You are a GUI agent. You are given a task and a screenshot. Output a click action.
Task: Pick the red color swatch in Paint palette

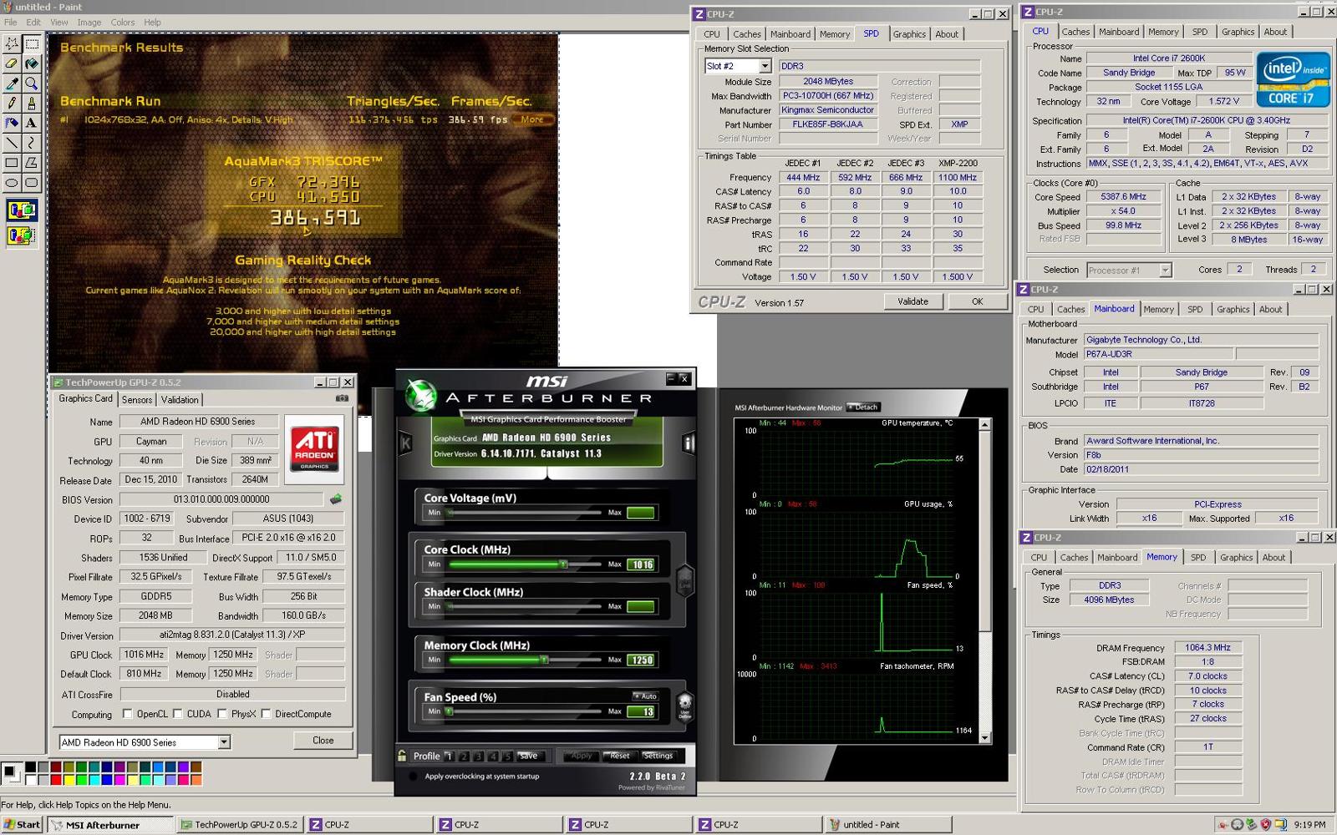tap(56, 780)
